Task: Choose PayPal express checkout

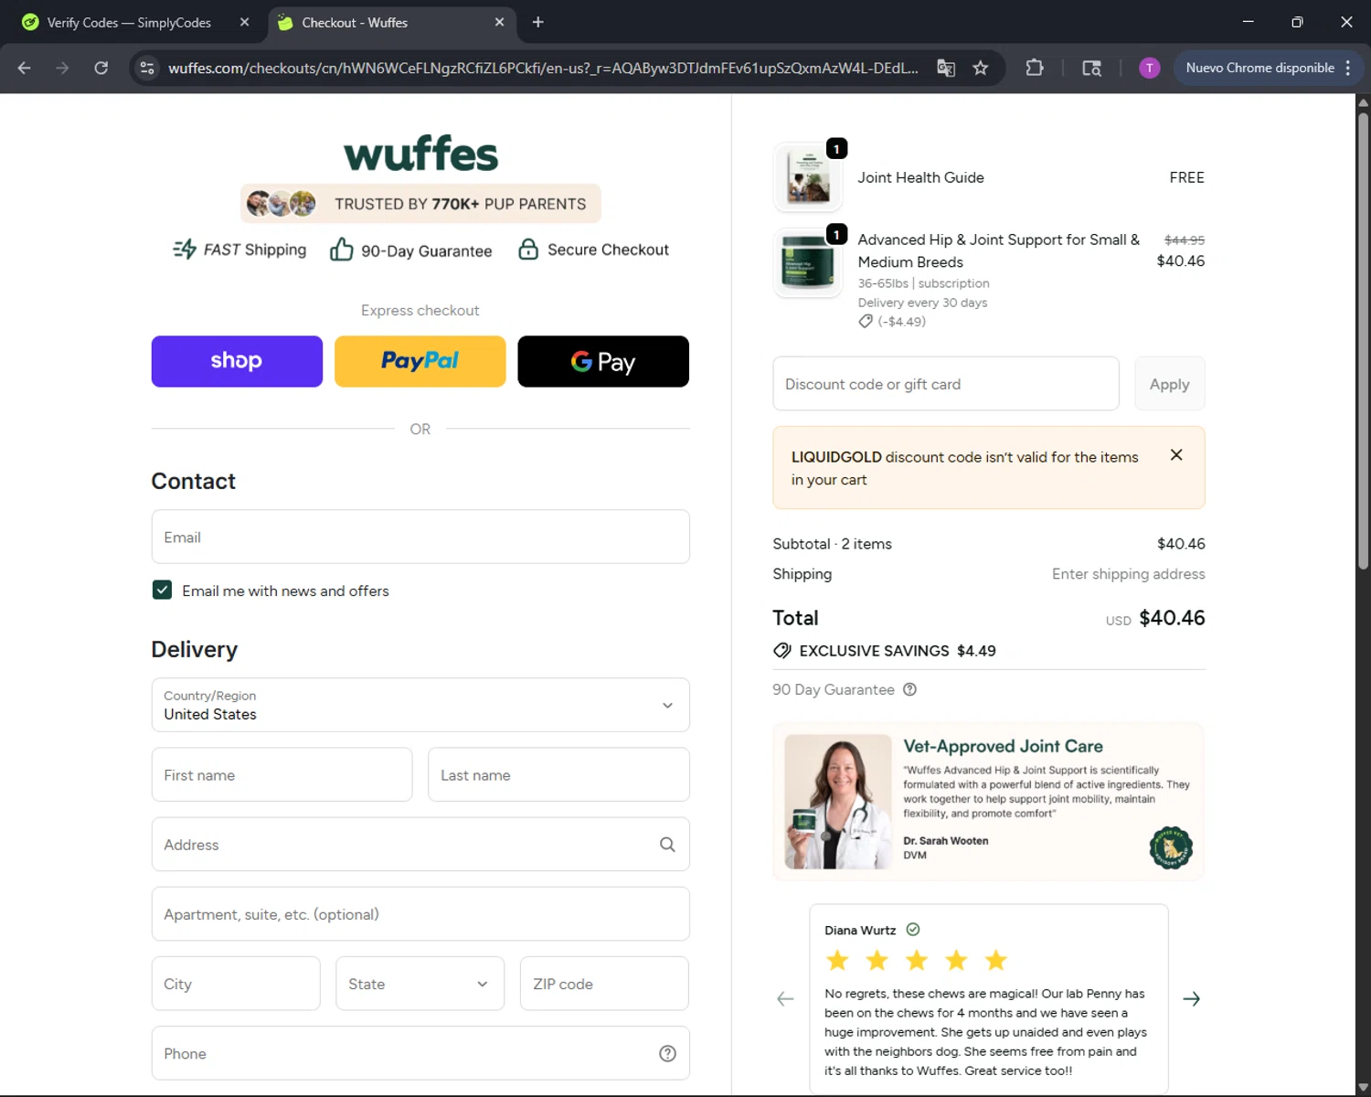Action: point(420,361)
